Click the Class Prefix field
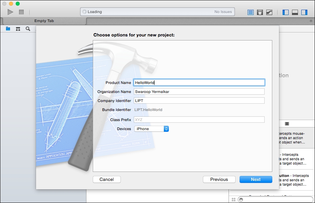 pyautogui.click(x=199, y=120)
